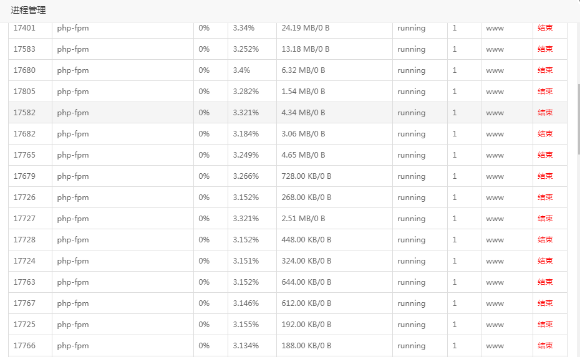Terminate php-fpm process 17765

(x=545, y=155)
